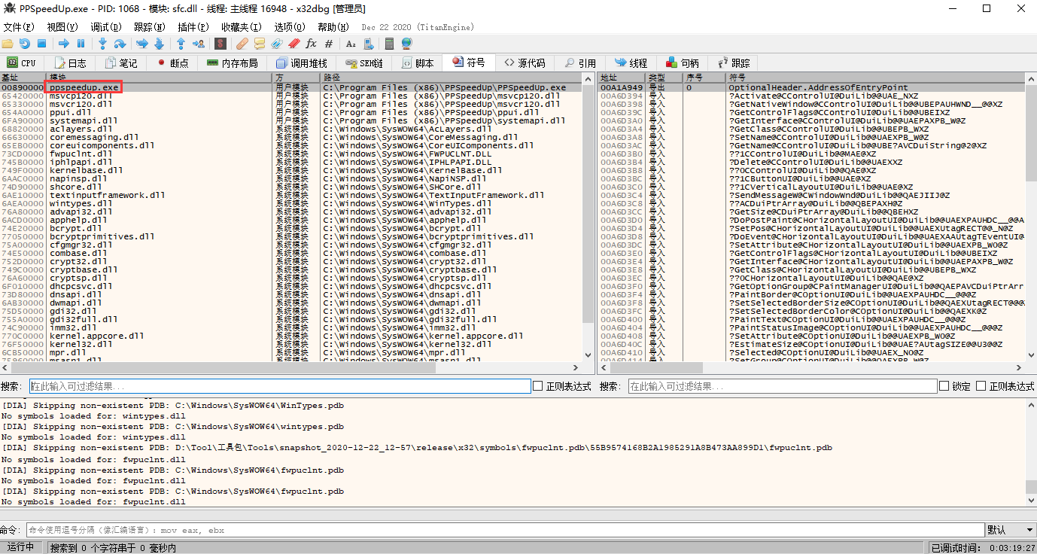Switch to the CPU tab
The width and height of the screenshot is (1037, 554).
pos(22,63)
